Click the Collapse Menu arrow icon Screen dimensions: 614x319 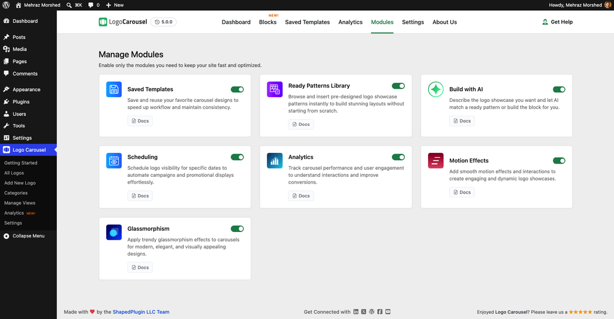pyautogui.click(x=6, y=236)
